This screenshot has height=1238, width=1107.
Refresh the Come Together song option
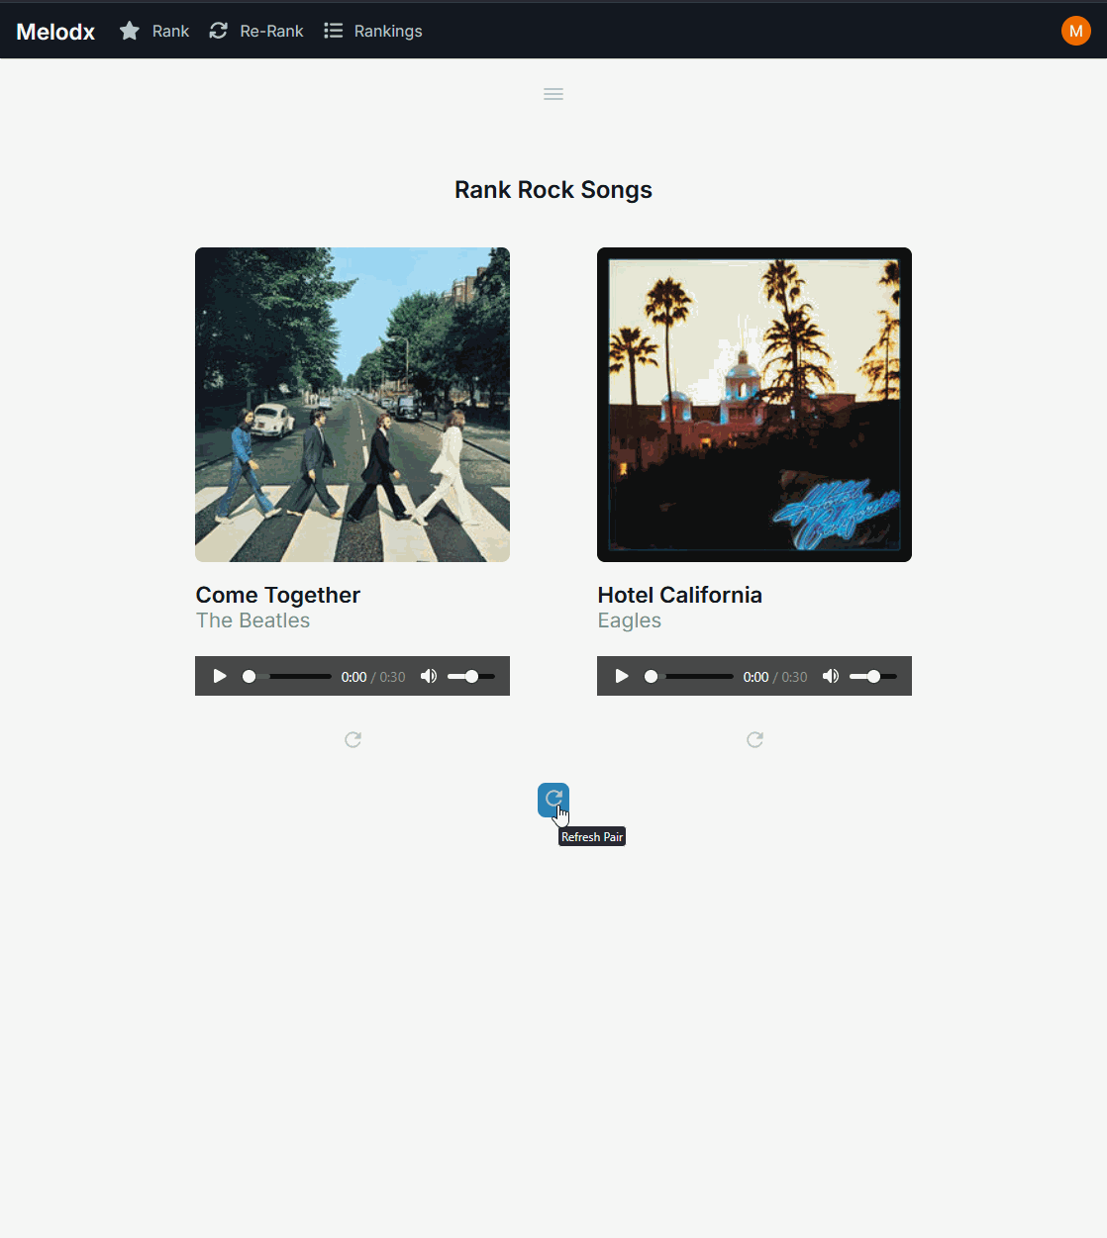coord(352,739)
